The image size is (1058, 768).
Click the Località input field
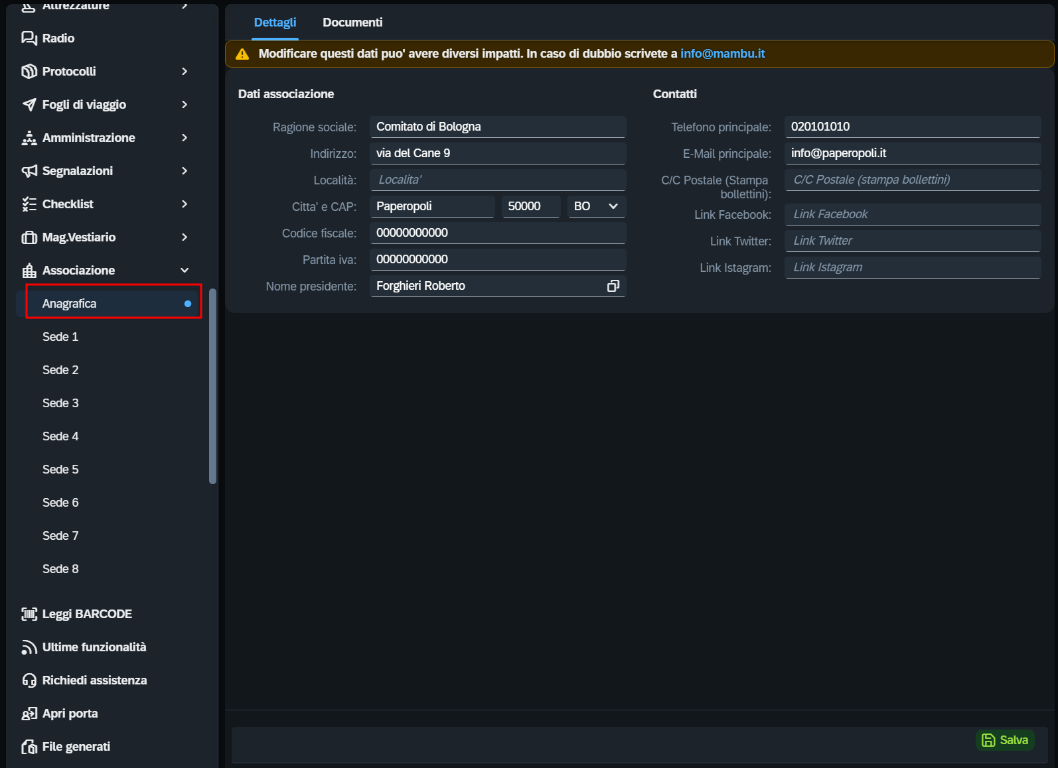click(498, 180)
